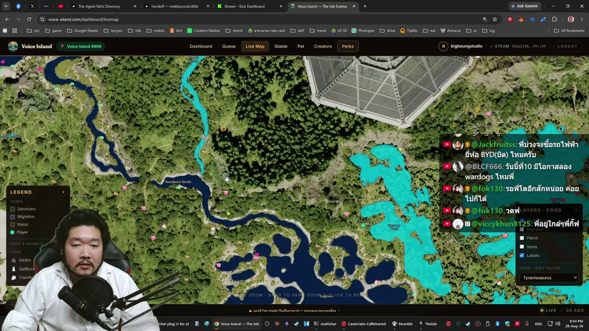
Task: Click the Bluetooth tray icon
Action: (497, 324)
